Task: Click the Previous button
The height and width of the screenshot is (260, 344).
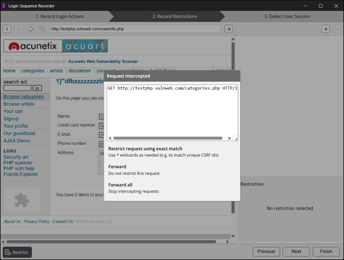Action: click(x=266, y=252)
